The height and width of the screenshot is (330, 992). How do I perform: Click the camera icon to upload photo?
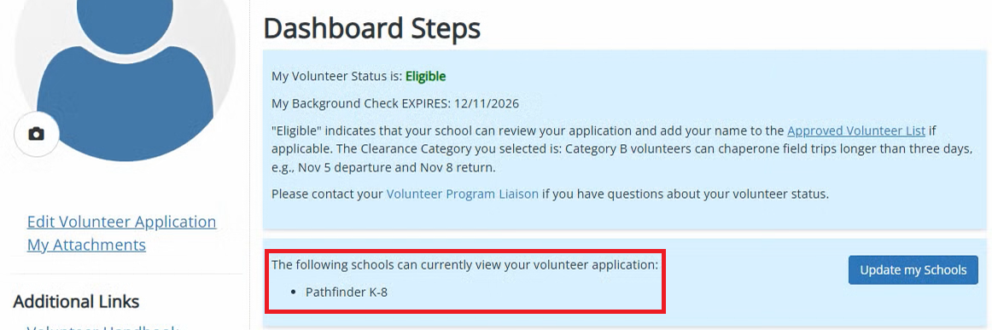coord(37,134)
